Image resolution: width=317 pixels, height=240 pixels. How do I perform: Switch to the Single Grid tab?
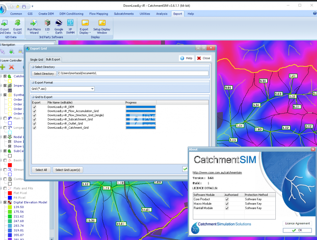pos(36,59)
